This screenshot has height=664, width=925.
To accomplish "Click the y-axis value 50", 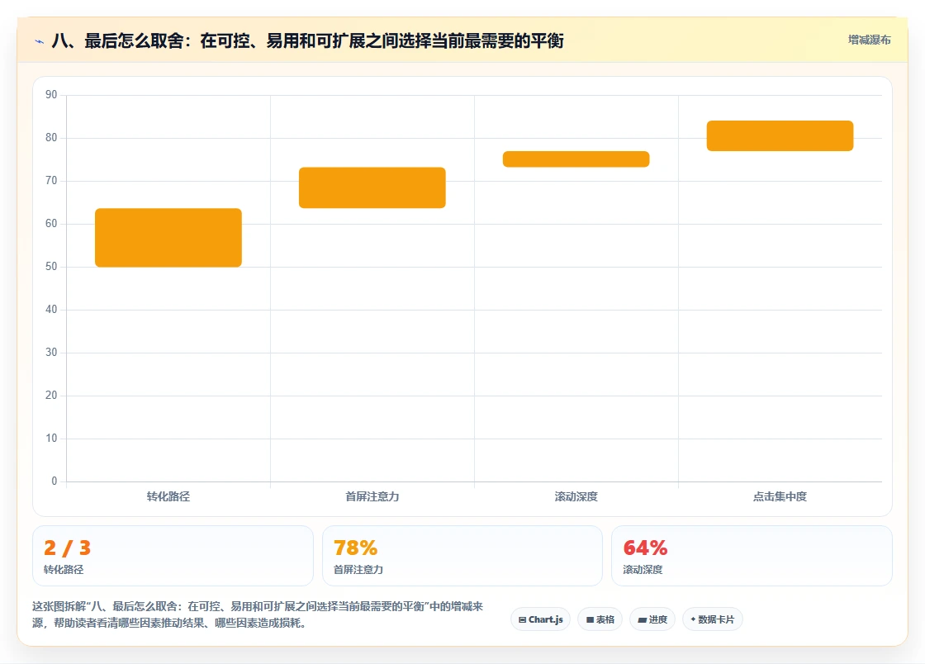I will (51, 267).
